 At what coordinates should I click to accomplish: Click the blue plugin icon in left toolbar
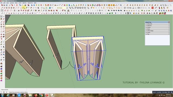point(1,69)
